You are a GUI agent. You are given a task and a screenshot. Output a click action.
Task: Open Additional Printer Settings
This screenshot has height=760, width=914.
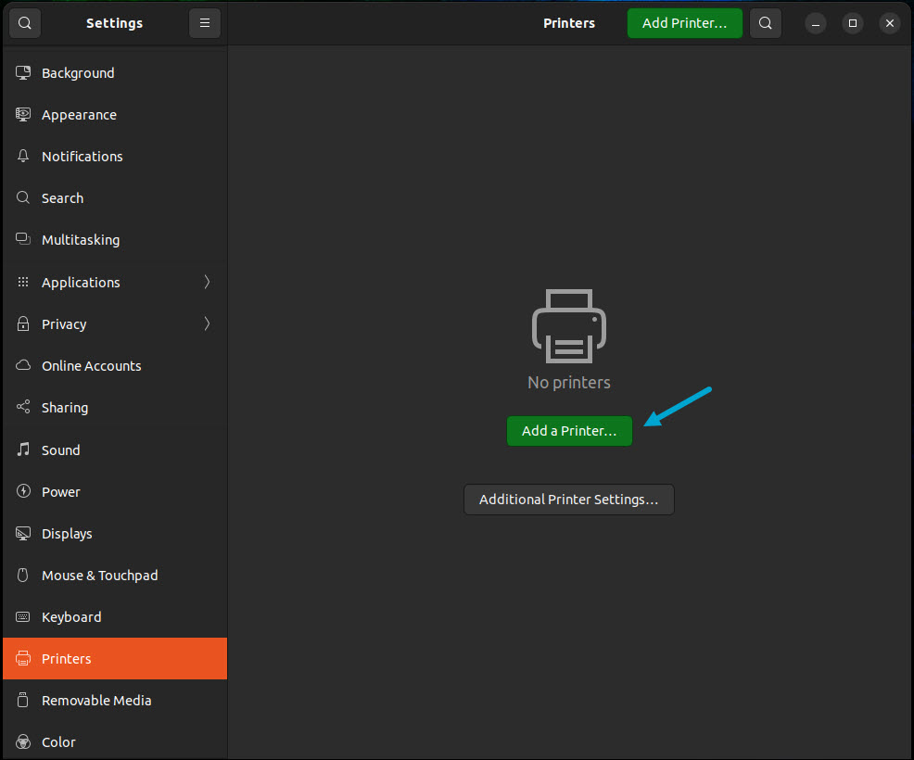point(569,499)
